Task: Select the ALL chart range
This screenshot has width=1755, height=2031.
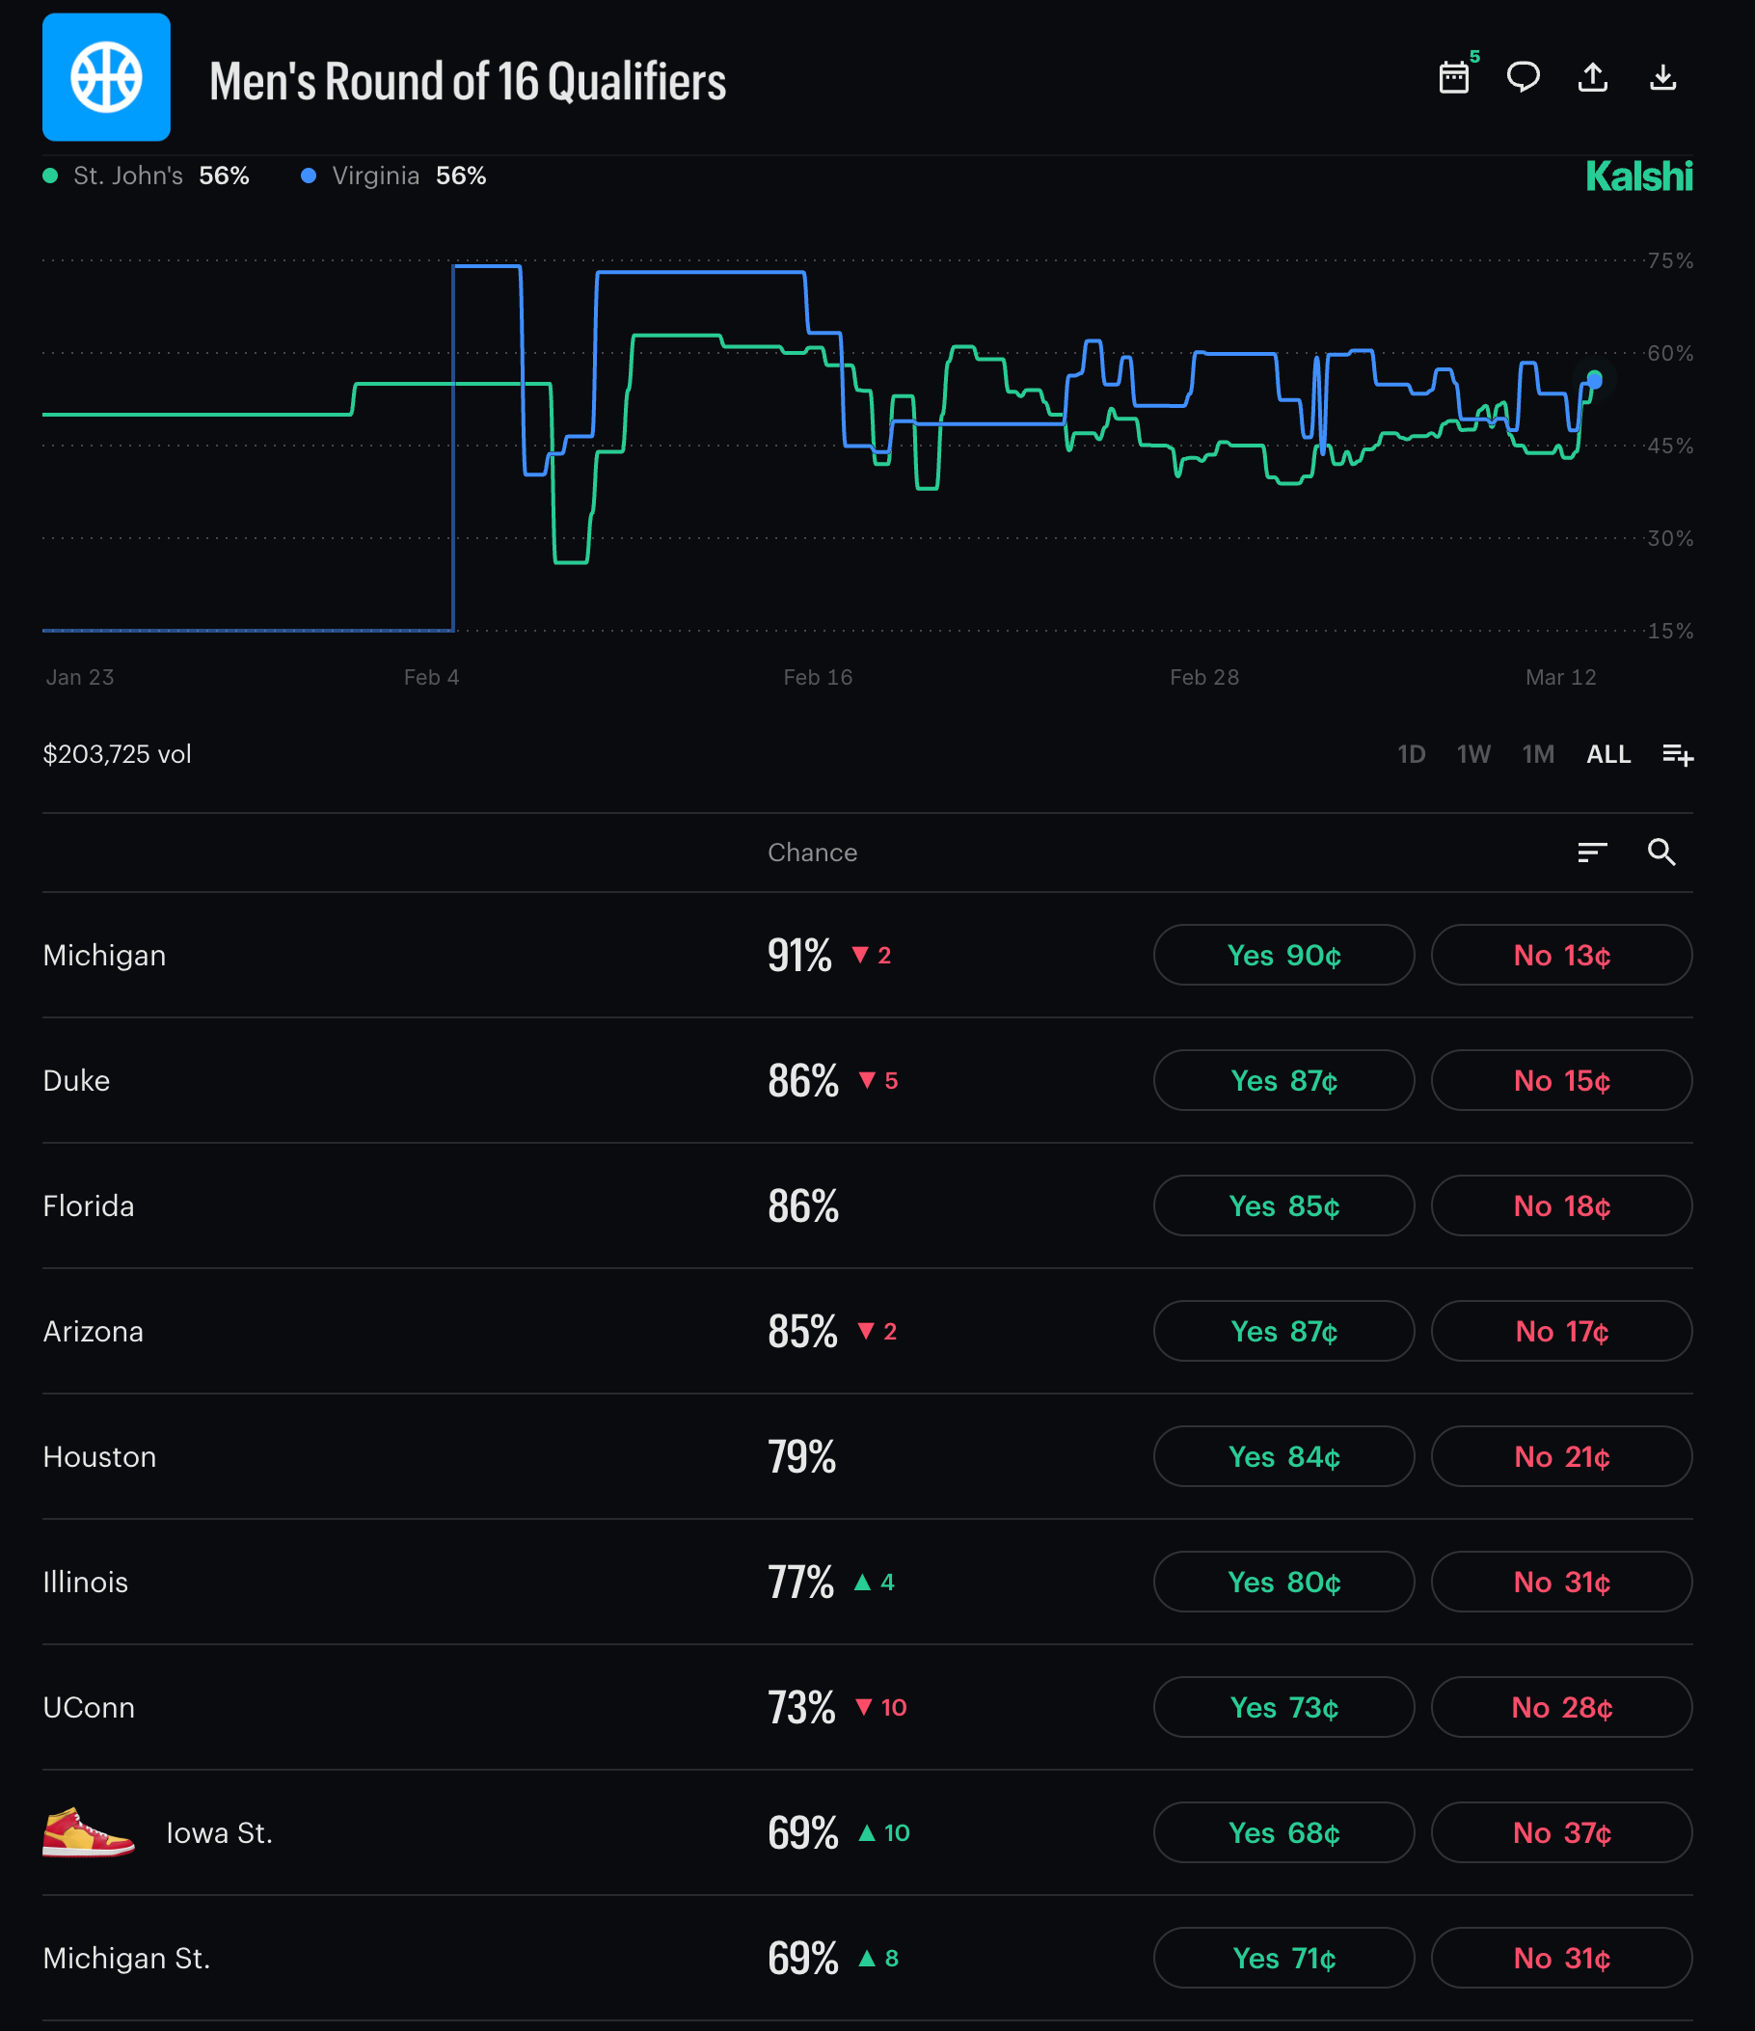Action: click(x=1608, y=754)
